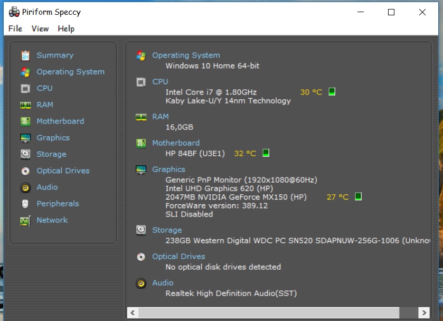
Task: Click the Network card icon in sidebar
Action: [25, 220]
